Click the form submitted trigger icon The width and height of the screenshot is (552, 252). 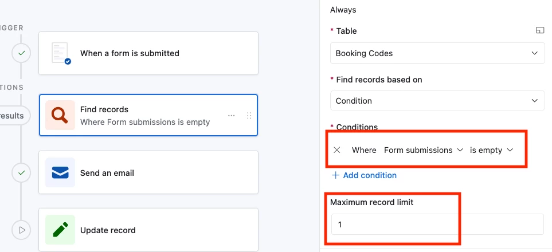click(60, 53)
